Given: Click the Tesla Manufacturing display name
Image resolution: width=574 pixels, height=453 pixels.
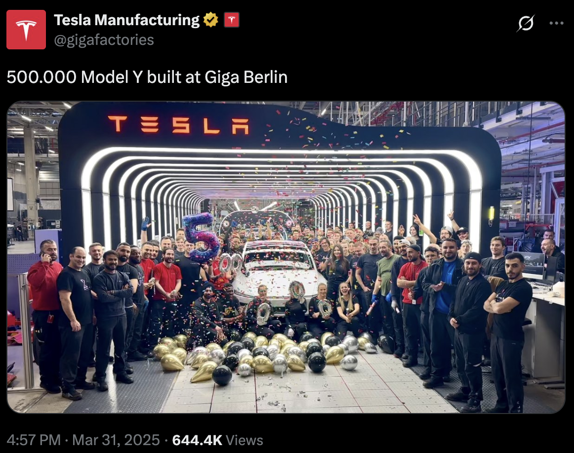Looking at the screenshot, I should [x=126, y=20].
